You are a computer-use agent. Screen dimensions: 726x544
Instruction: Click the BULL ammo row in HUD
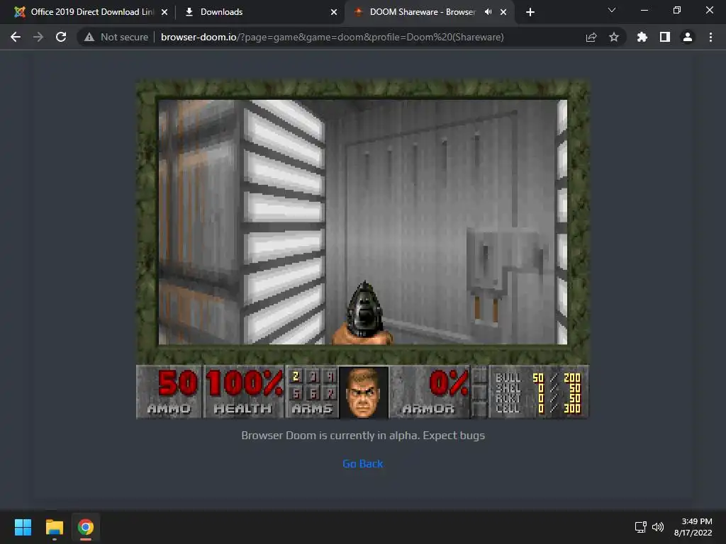tap(537, 378)
